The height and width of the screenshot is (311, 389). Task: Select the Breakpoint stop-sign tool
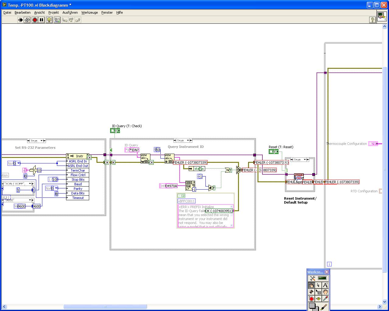click(311, 299)
